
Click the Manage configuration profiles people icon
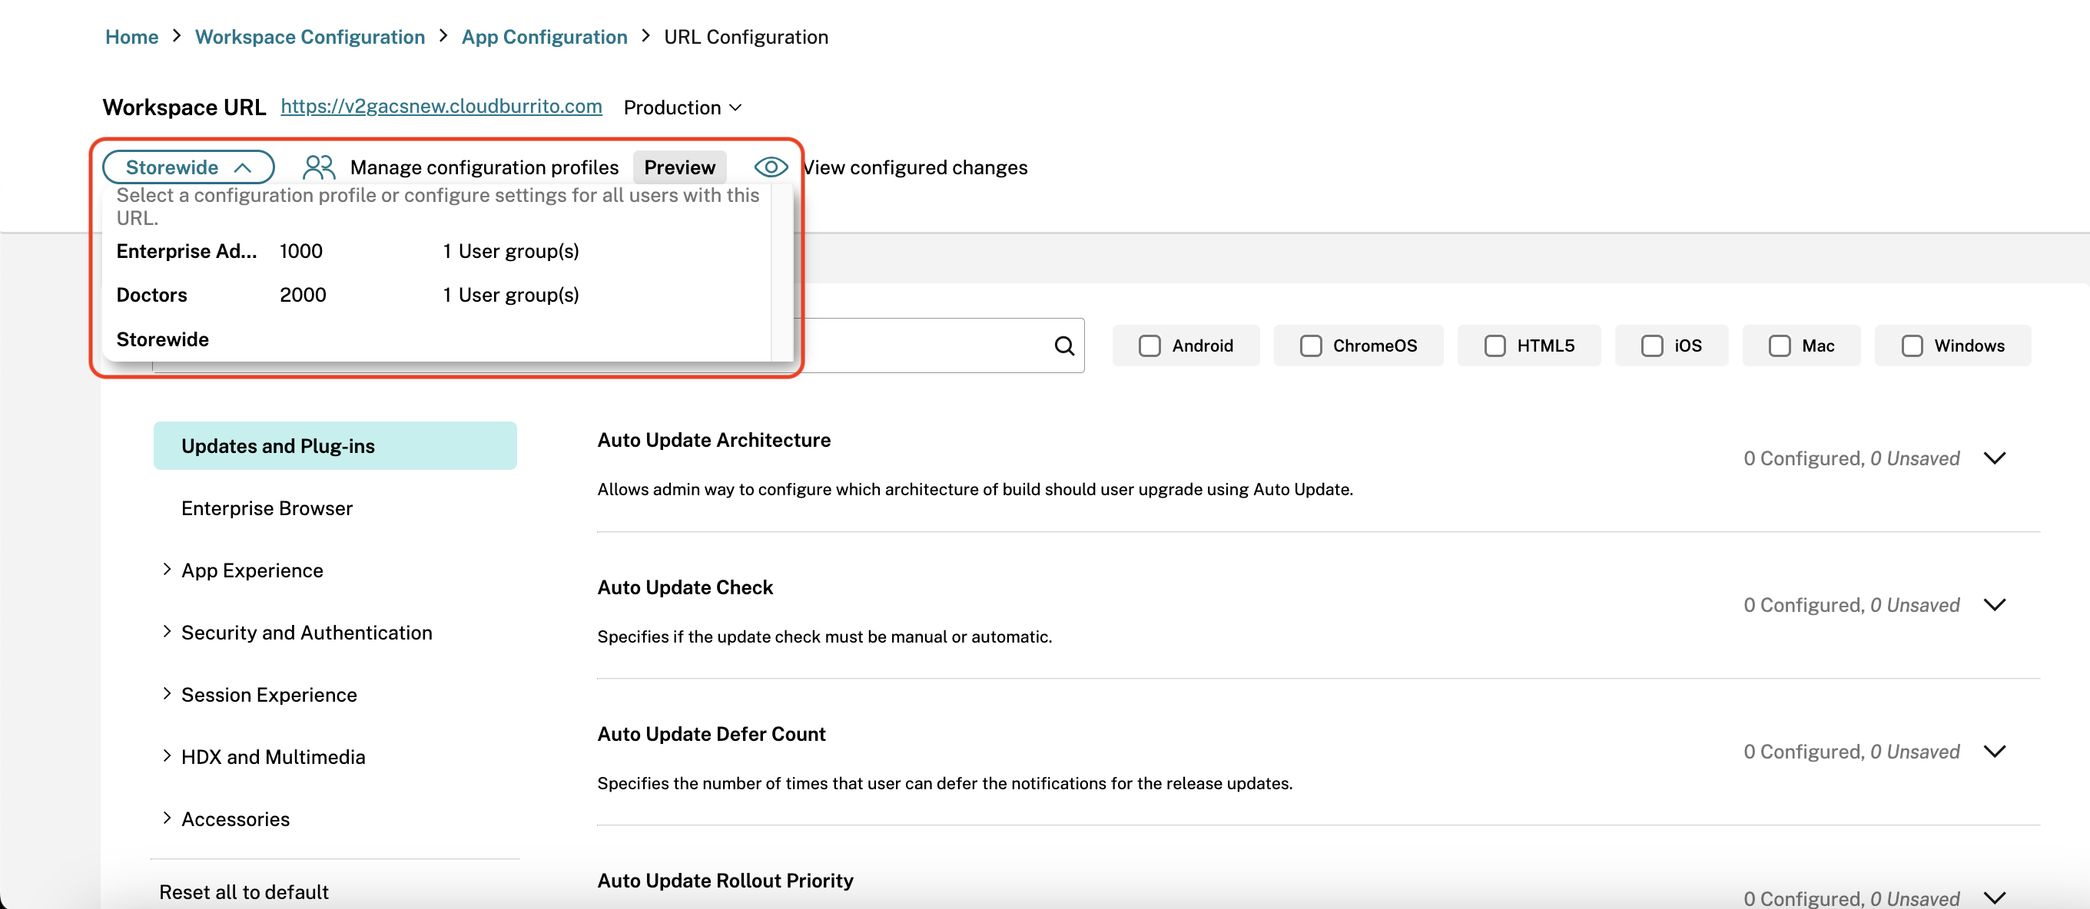point(318,167)
